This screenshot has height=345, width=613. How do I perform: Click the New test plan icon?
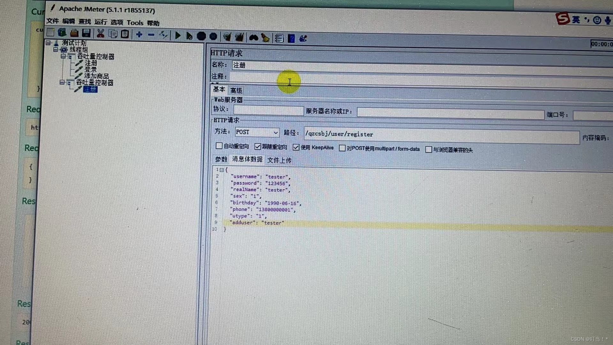click(x=50, y=32)
